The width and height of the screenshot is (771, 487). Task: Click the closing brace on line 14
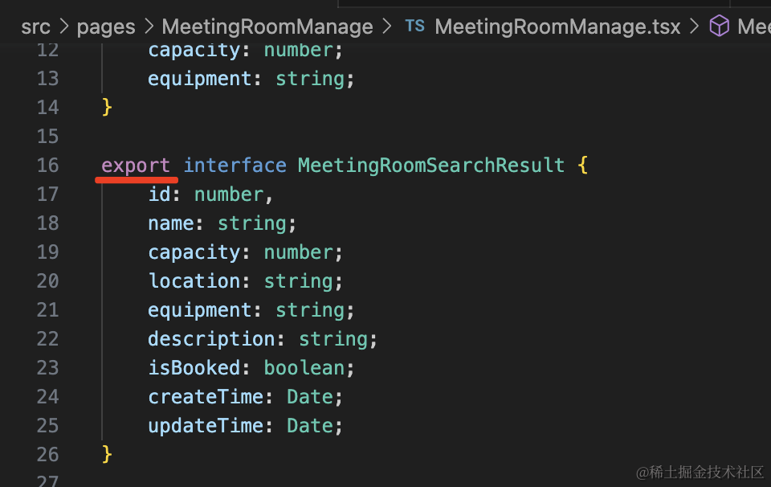tap(107, 108)
